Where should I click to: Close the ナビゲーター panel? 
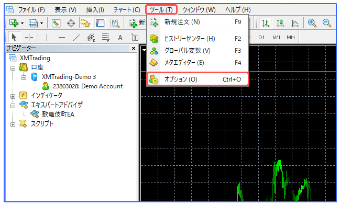[x=134, y=48]
